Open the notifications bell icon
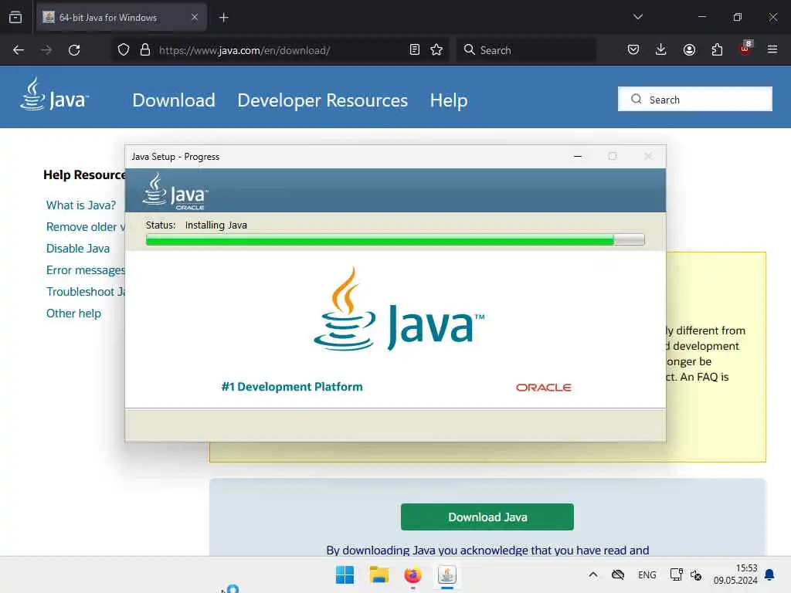 [x=770, y=574]
